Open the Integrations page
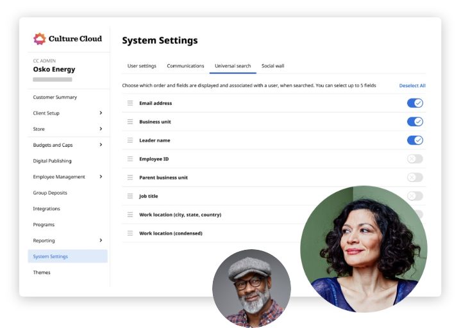Image resolution: width=461 pixels, height=328 pixels. tap(46, 209)
